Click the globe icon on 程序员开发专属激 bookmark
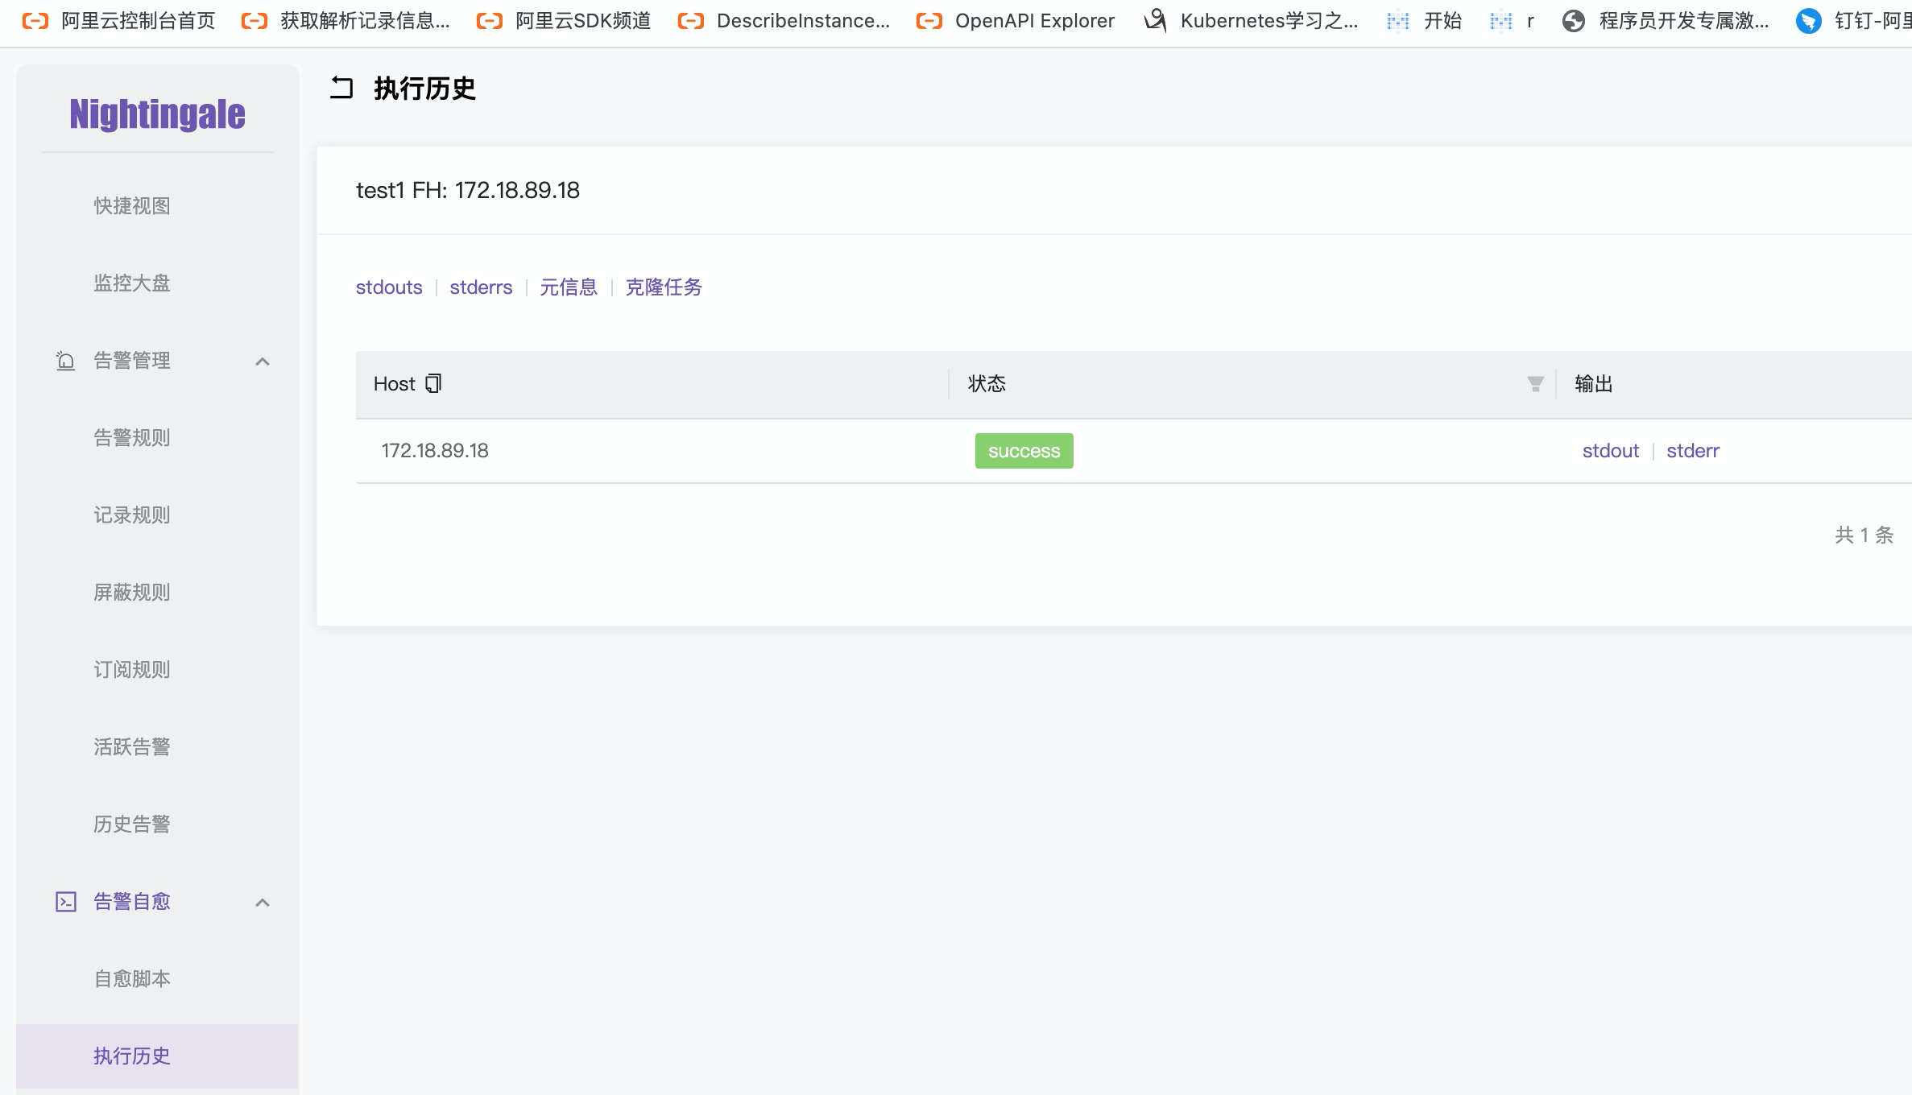The width and height of the screenshot is (1912, 1095). [1572, 20]
